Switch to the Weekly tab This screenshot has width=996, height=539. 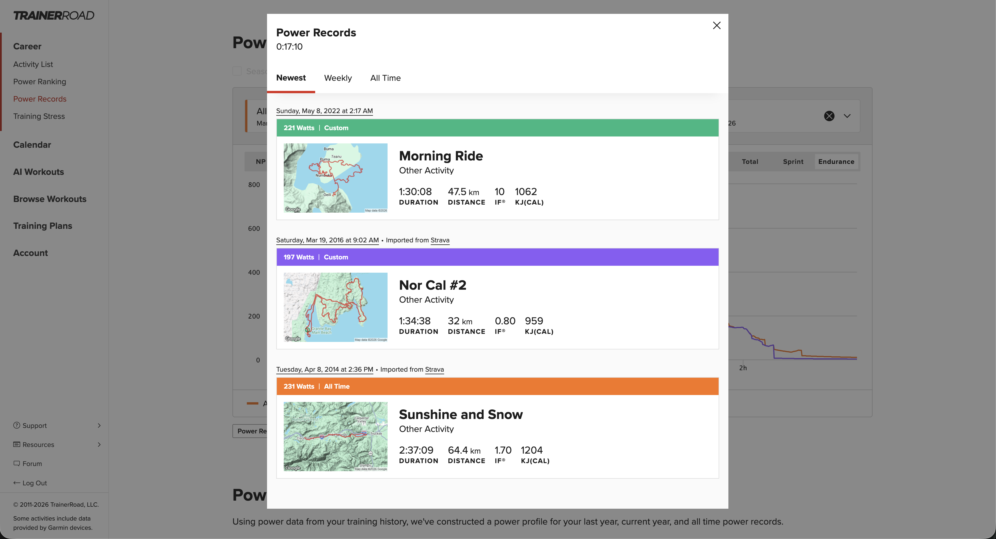coord(338,78)
